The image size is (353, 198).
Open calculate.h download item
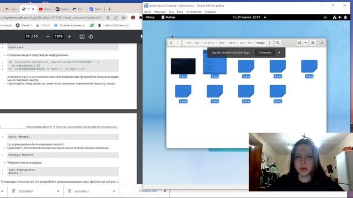[26, 191]
